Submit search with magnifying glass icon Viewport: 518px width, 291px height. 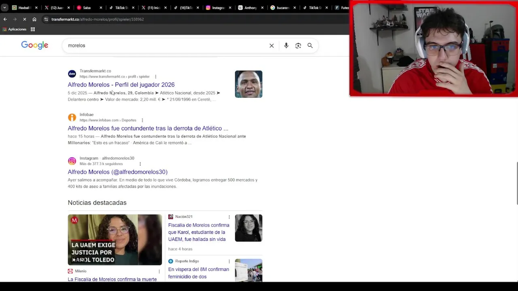tap(310, 46)
